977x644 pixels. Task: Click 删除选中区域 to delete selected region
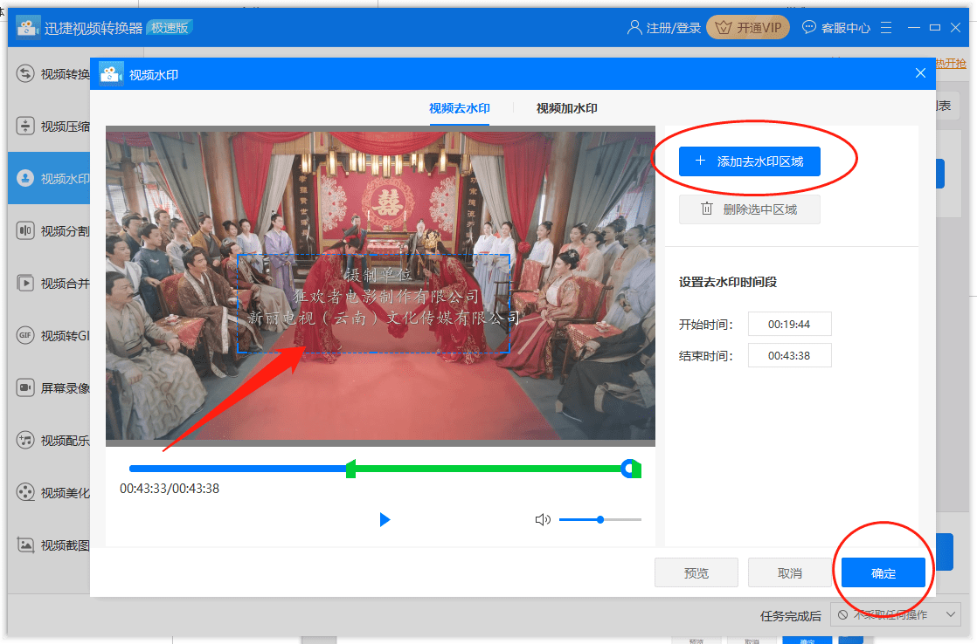point(749,209)
